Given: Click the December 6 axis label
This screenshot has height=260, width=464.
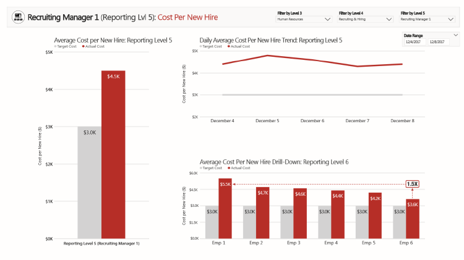Looking at the screenshot, I should 312,121.
